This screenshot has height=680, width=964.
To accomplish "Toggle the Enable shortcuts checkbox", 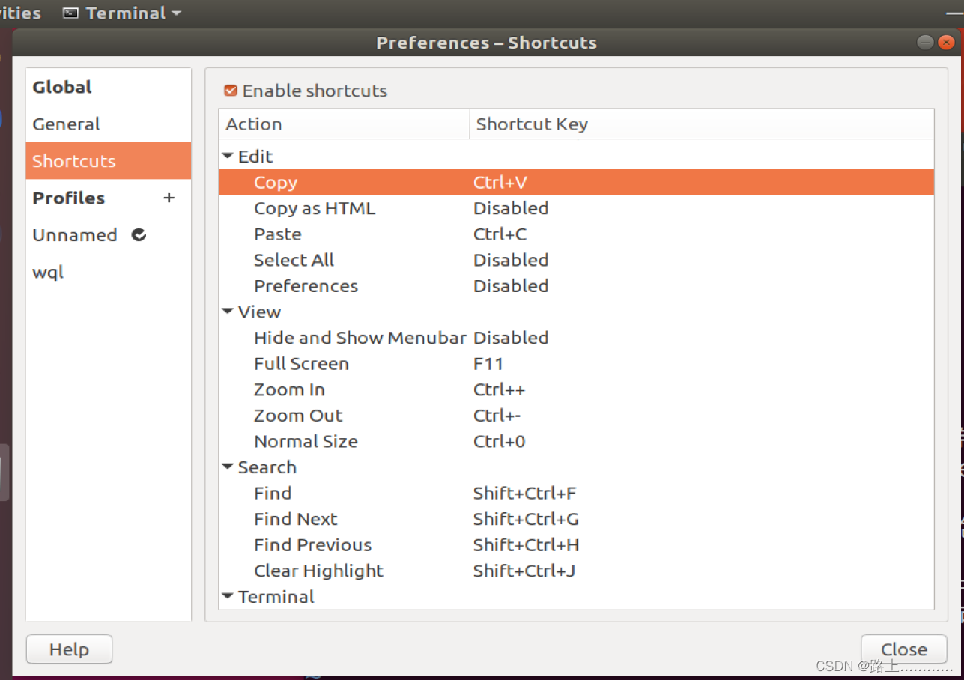I will pyautogui.click(x=231, y=91).
